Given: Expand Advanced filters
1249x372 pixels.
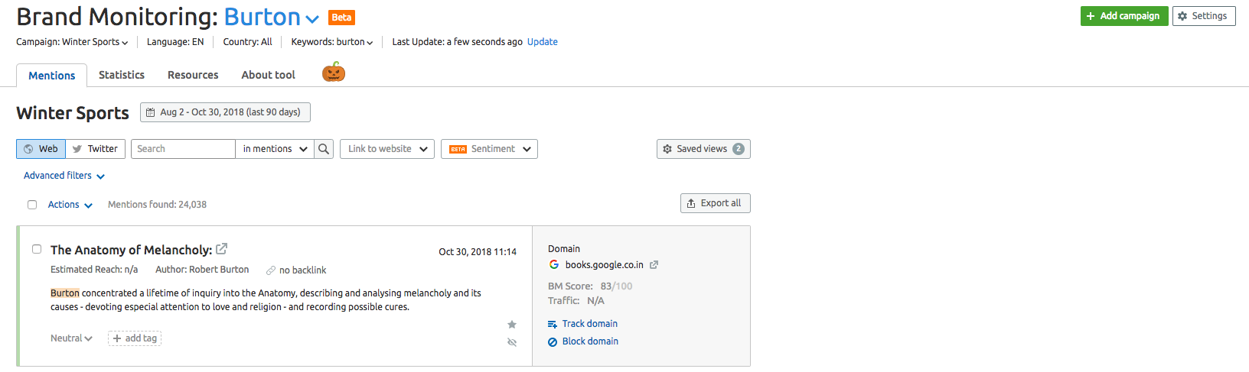Looking at the screenshot, I should (64, 176).
